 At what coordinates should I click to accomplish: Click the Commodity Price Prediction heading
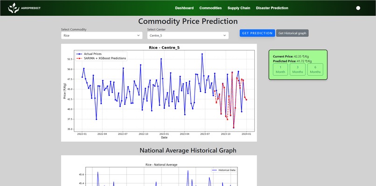[x=188, y=21]
